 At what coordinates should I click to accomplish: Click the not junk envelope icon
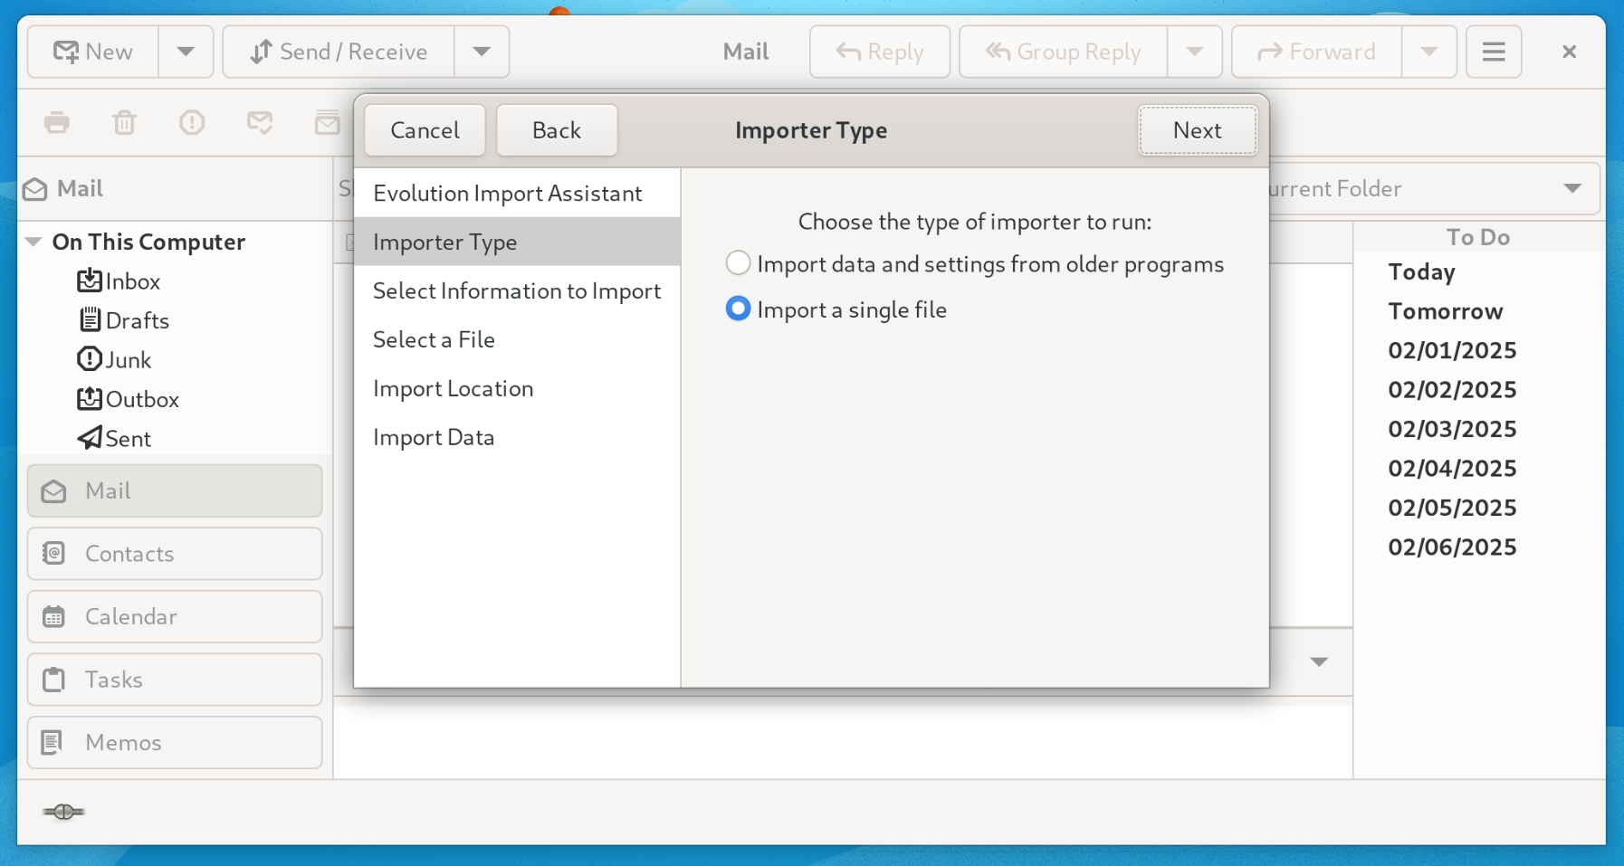click(260, 122)
